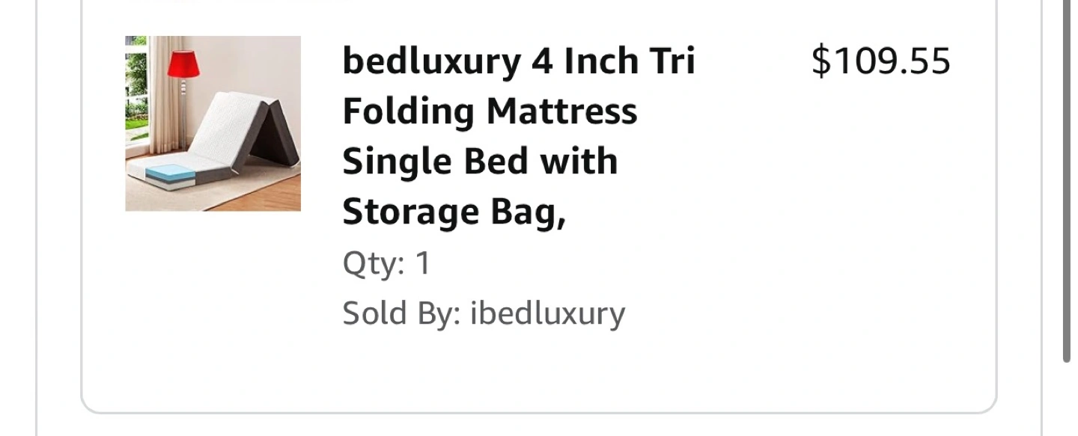This screenshot has width=1078, height=436.
Task: Select the 'Folding Mattress' title line
Action: pyautogui.click(x=490, y=111)
